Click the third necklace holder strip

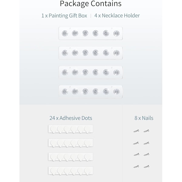click(x=90, y=72)
